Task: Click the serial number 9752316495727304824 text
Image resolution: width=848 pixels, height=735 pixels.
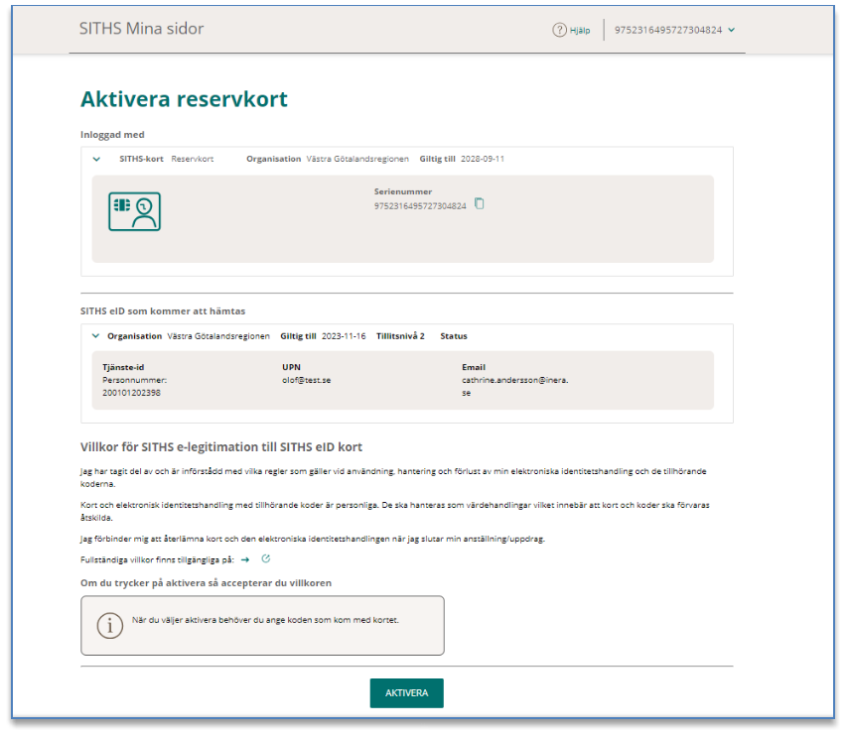Action: pyautogui.click(x=419, y=206)
